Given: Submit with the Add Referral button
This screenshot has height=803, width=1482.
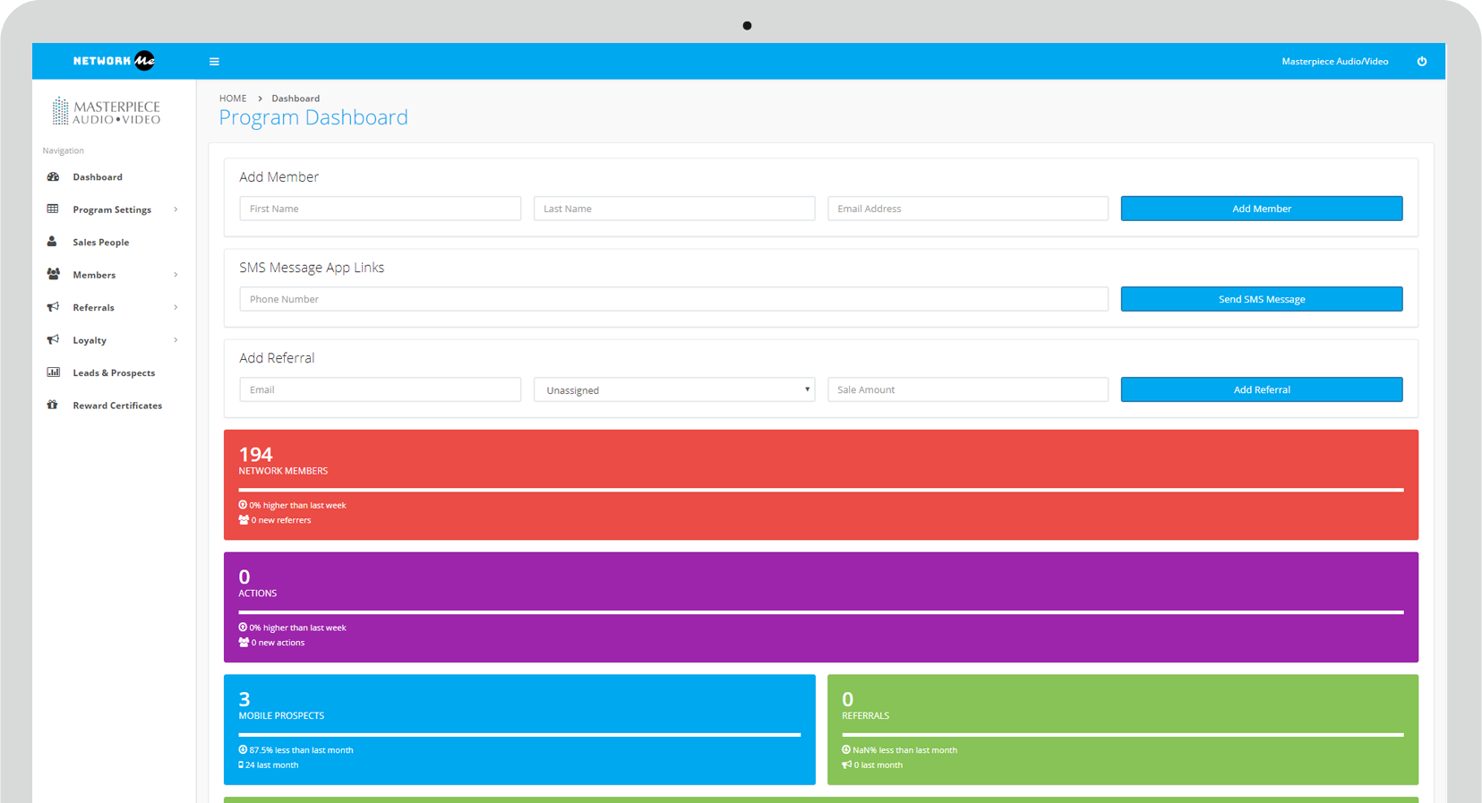Looking at the screenshot, I should pyautogui.click(x=1261, y=390).
